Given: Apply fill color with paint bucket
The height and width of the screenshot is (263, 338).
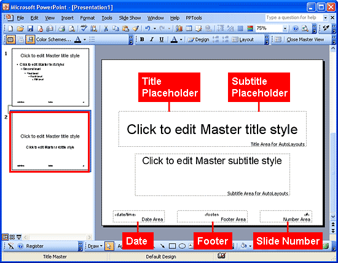Looking at the screenshot, I should pyautogui.click(x=244, y=246).
